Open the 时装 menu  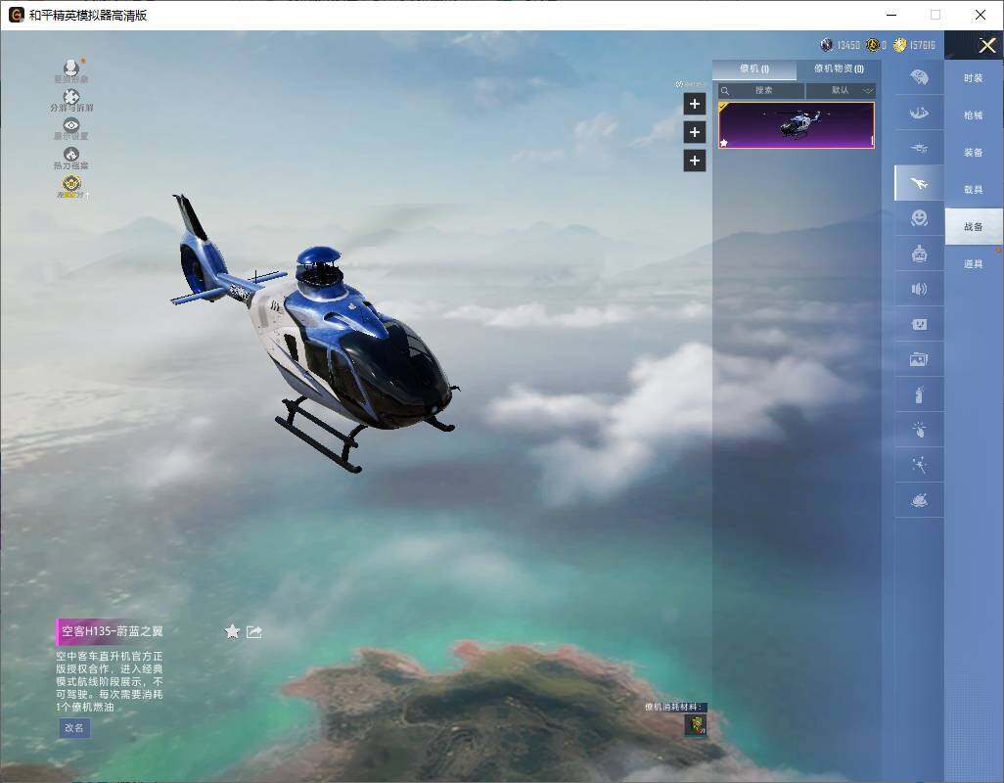click(974, 78)
